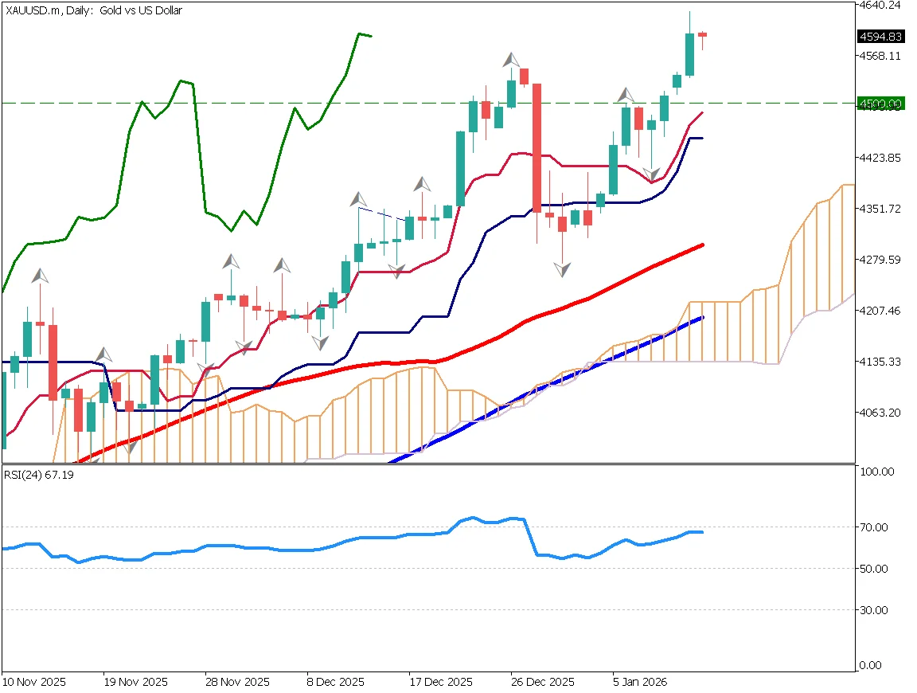Click the highlighted 4500.00 price level tag
Viewport: 917px width, 693px height.
(883, 104)
